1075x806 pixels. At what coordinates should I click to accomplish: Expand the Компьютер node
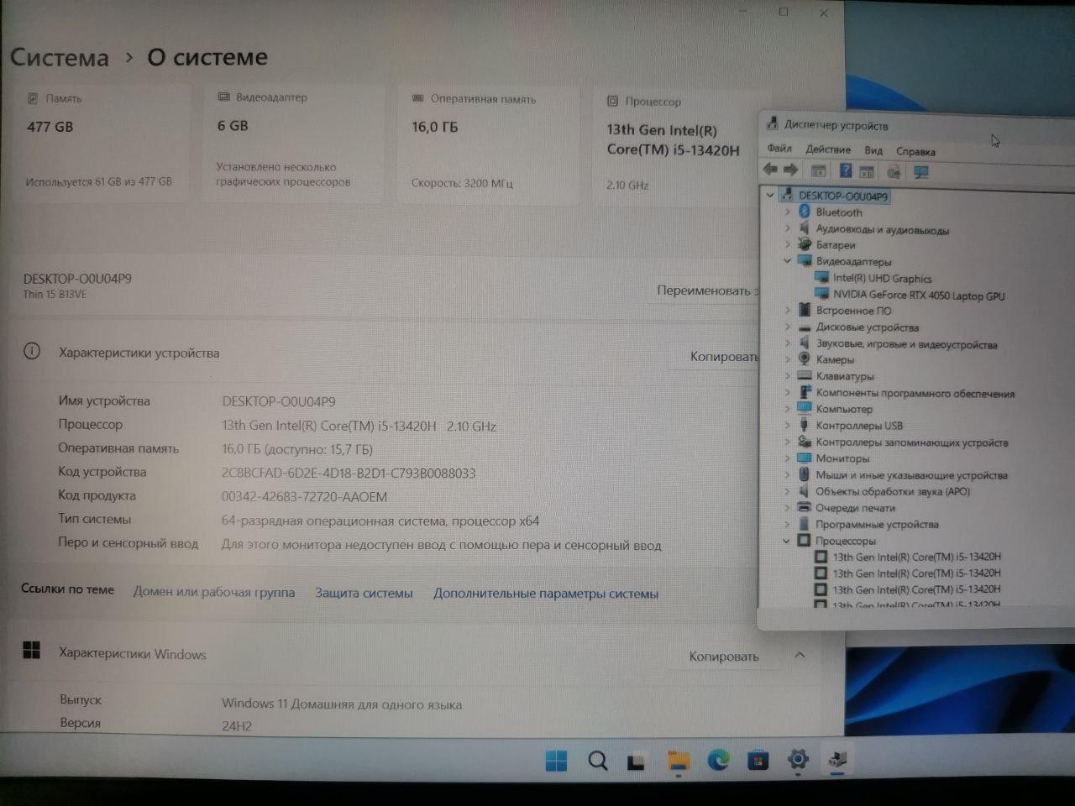tap(787, 409)
